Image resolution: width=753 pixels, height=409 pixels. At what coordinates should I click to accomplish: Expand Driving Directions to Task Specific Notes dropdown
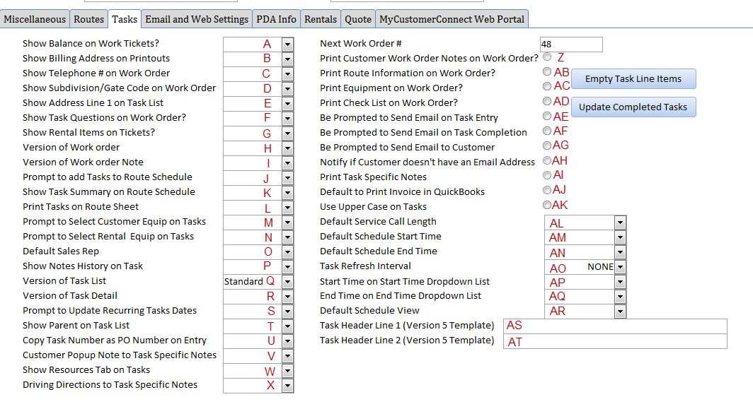tap(287, 386)
